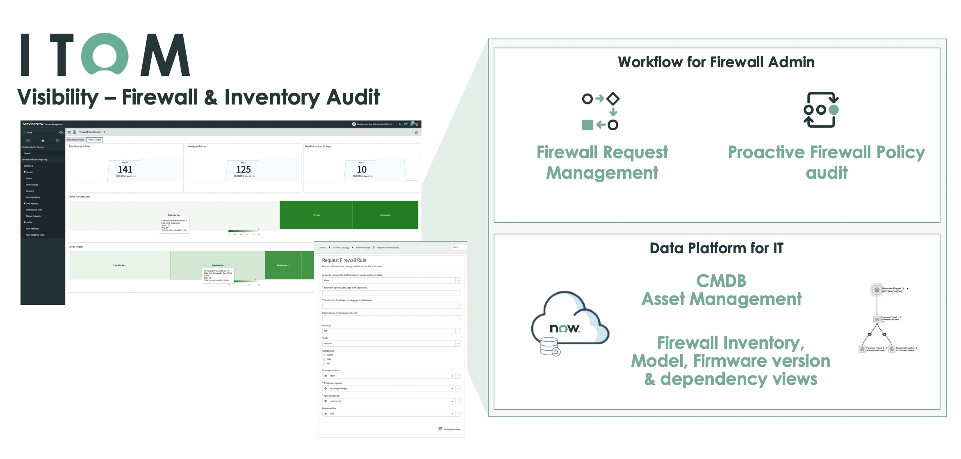This screenshot has width=961, height=459.
Task: Open the history clock icon
Action: (x=57, y=141)
